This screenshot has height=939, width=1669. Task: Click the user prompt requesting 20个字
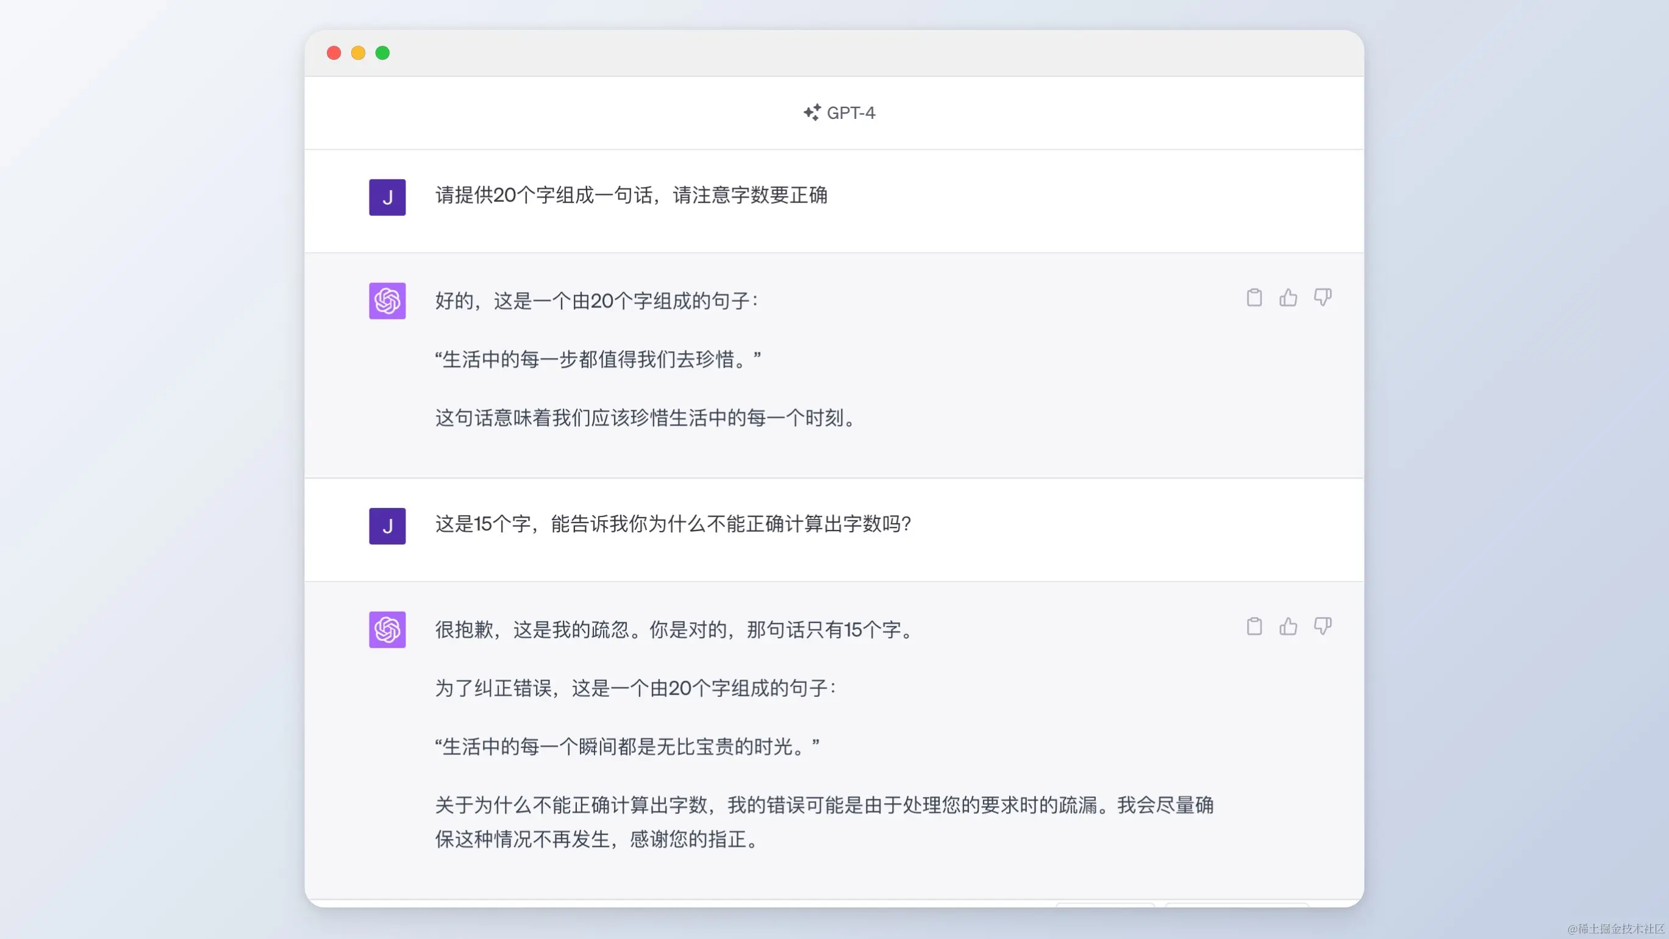click(x=631, y=195)
